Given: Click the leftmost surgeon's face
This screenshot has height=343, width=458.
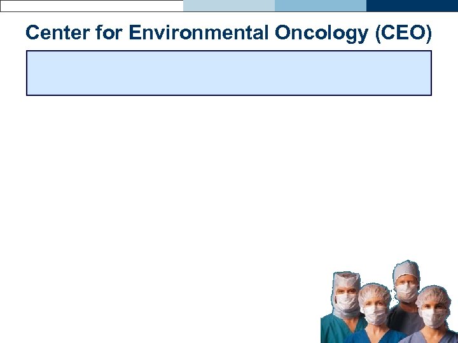Looking at the screenshot, I should (x=347, y=297).
